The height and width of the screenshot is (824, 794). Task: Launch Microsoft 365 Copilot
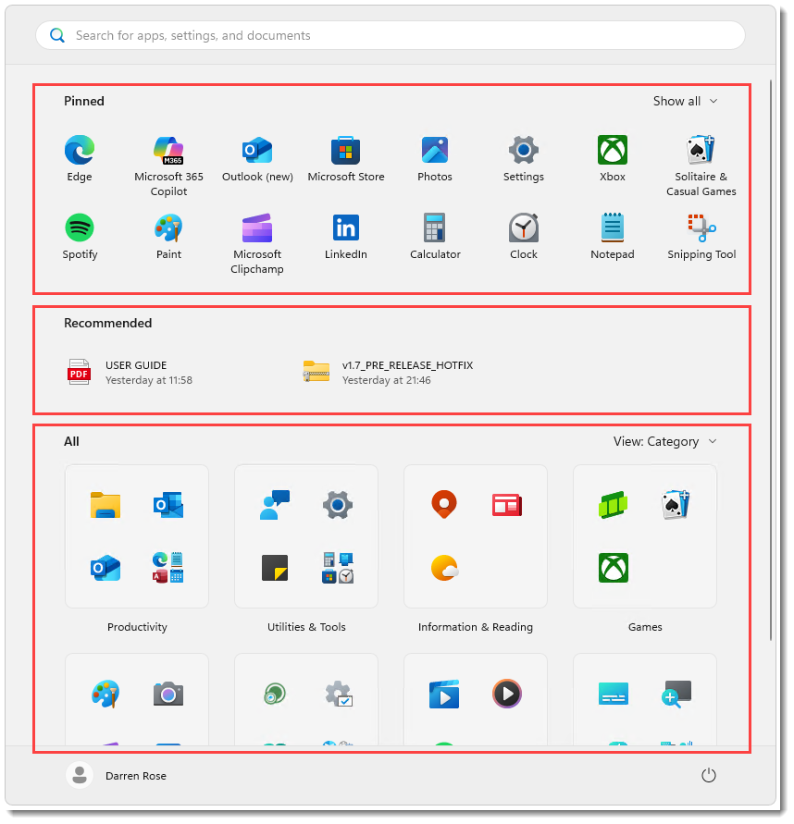point(168,150)
